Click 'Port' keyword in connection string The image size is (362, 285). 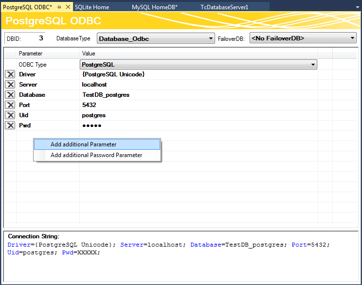(x=299, y=245)
